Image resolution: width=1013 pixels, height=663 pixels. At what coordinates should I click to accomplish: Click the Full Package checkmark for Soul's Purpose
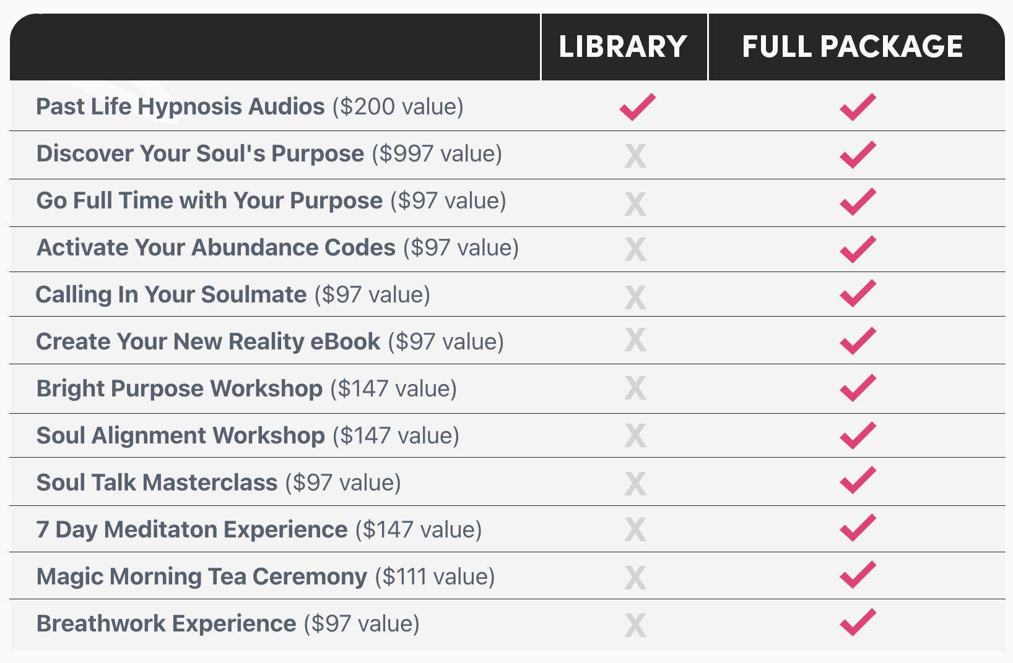[x=858, y=155]
